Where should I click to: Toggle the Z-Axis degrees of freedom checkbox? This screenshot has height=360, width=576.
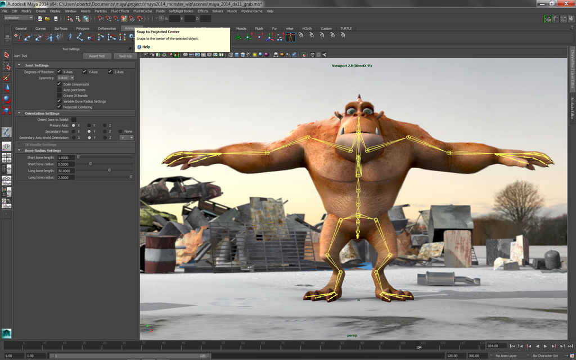(110, 71)
